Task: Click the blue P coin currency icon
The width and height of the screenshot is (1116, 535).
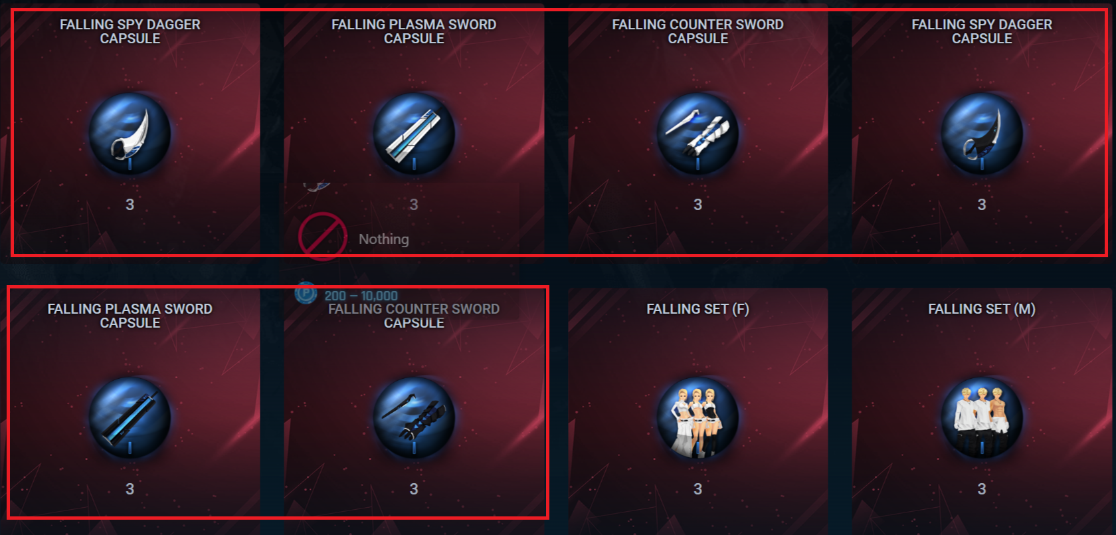Action: coord(306,292)
